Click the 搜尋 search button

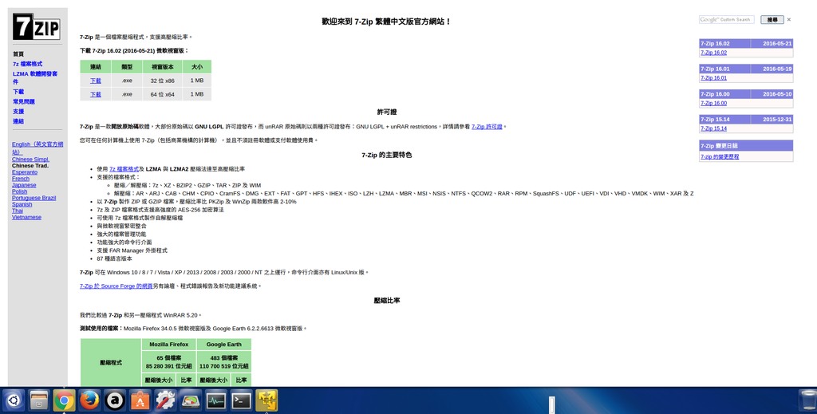[x=772, y=20]
